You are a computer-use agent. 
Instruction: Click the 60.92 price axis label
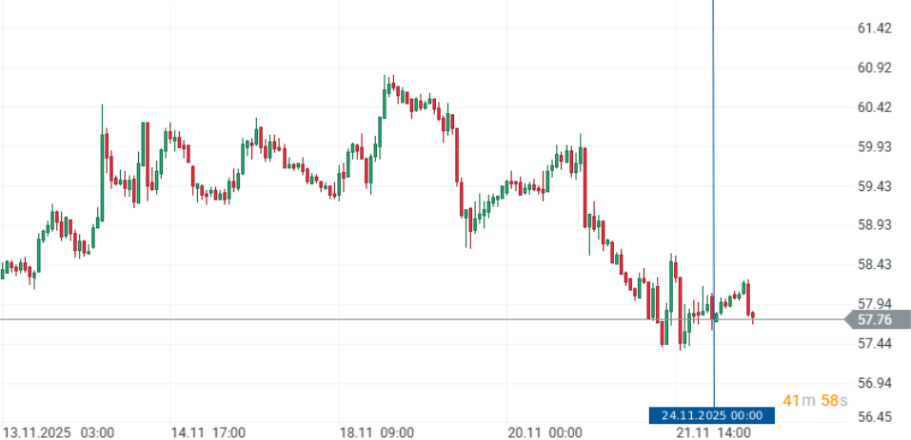(x=874, y=67)
